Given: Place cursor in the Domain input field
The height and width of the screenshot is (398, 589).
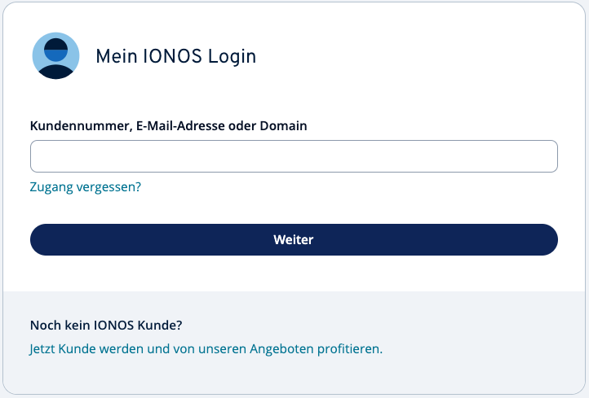Looking at the screenshot, I should tap(294, 156).
